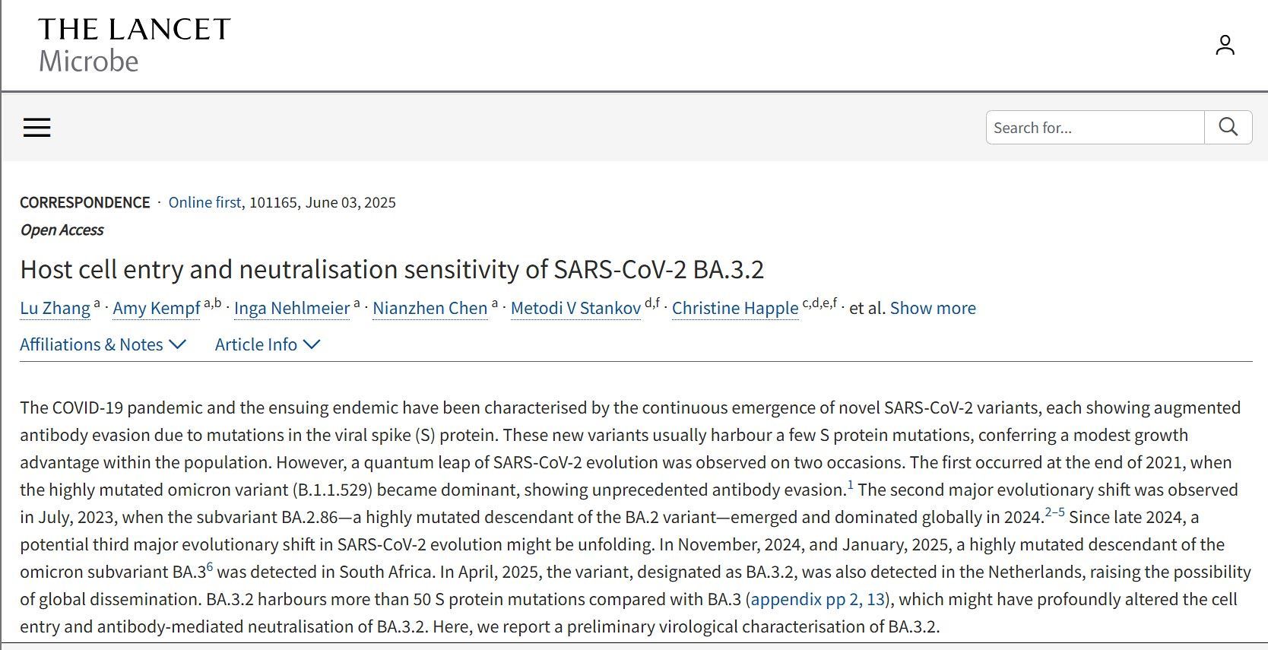Jump to reference 1 citation

pos(851,484)
